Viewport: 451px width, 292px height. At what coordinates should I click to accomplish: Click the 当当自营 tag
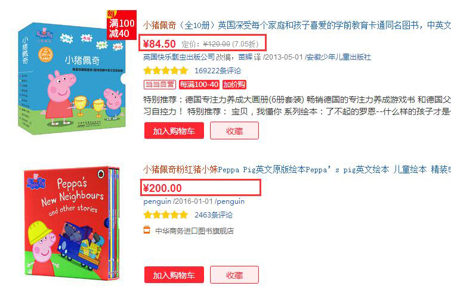point(160,85)
